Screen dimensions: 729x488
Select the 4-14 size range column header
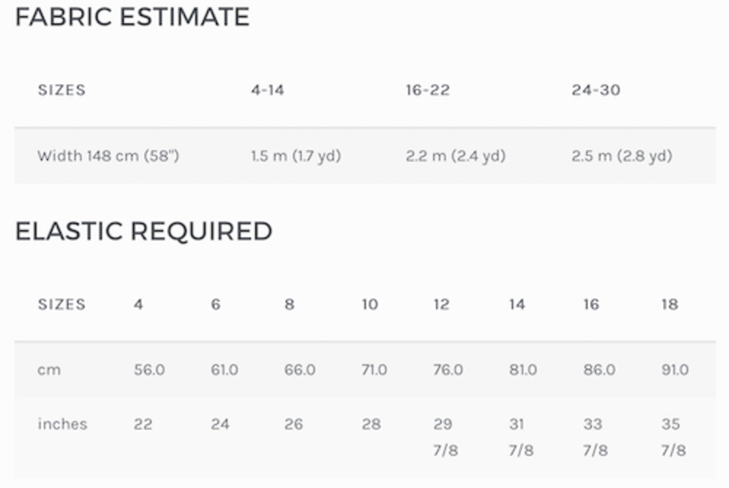pyautogui.click(x=267, y=90)
